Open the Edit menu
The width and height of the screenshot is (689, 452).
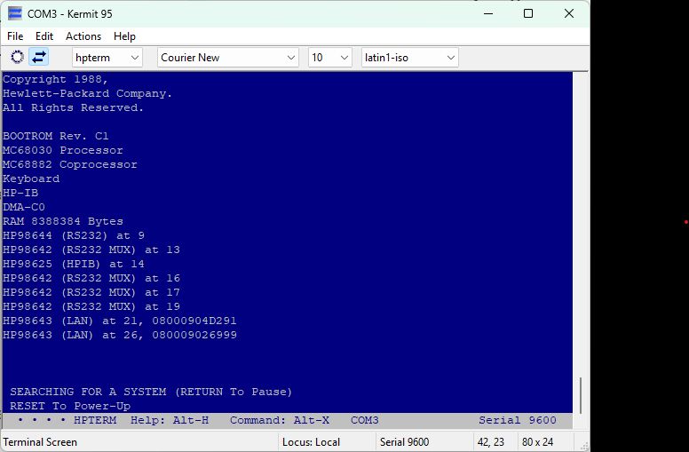[44, 36]
